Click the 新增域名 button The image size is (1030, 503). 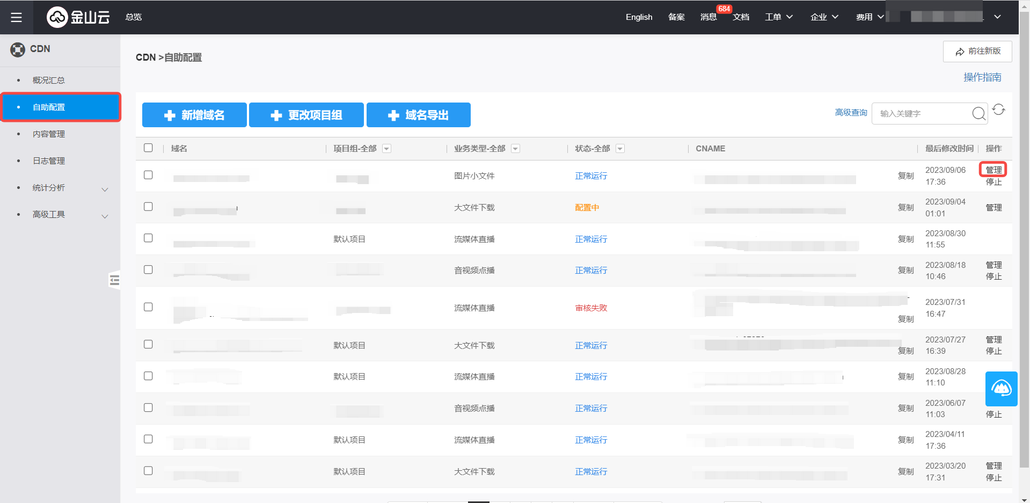tap(194, 115)
